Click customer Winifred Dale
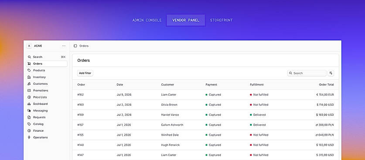The height and width of the screenshot is (160, 365). 170,135
